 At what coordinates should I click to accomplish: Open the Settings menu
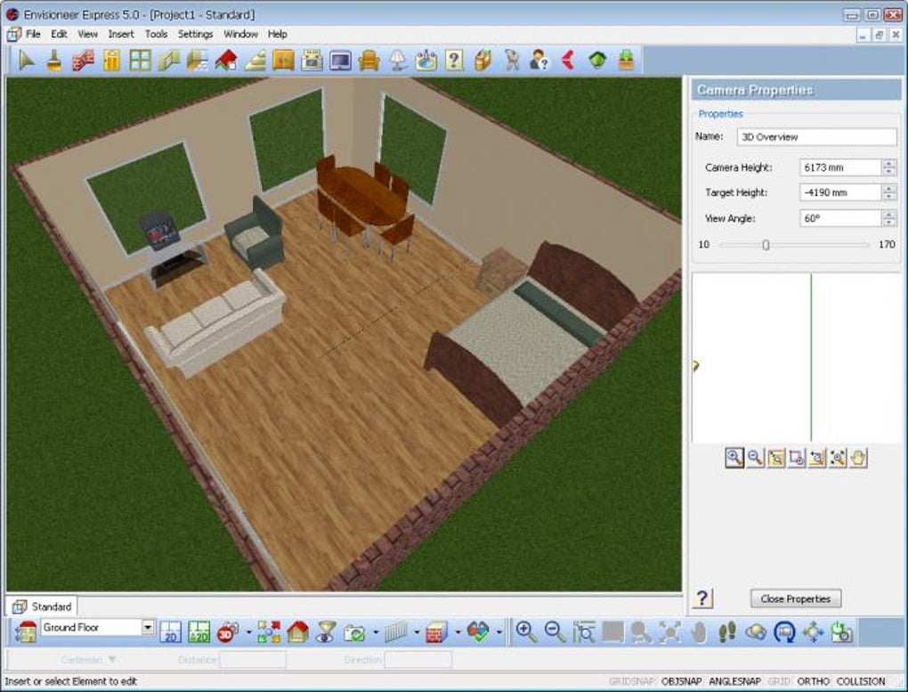pyautogui.click(x=195, y=34)
